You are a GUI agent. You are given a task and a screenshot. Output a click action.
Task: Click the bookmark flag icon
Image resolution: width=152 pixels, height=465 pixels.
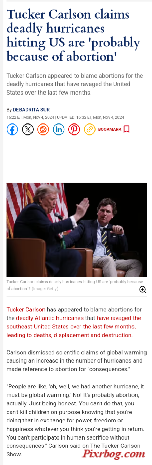tap(126, 129)
